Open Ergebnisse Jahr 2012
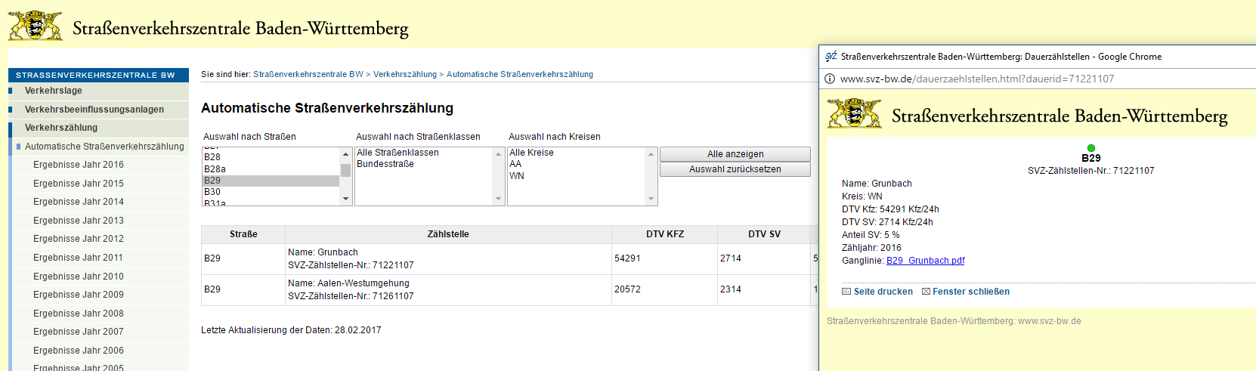The image size is (1256, 371). (x=79, y=239)
